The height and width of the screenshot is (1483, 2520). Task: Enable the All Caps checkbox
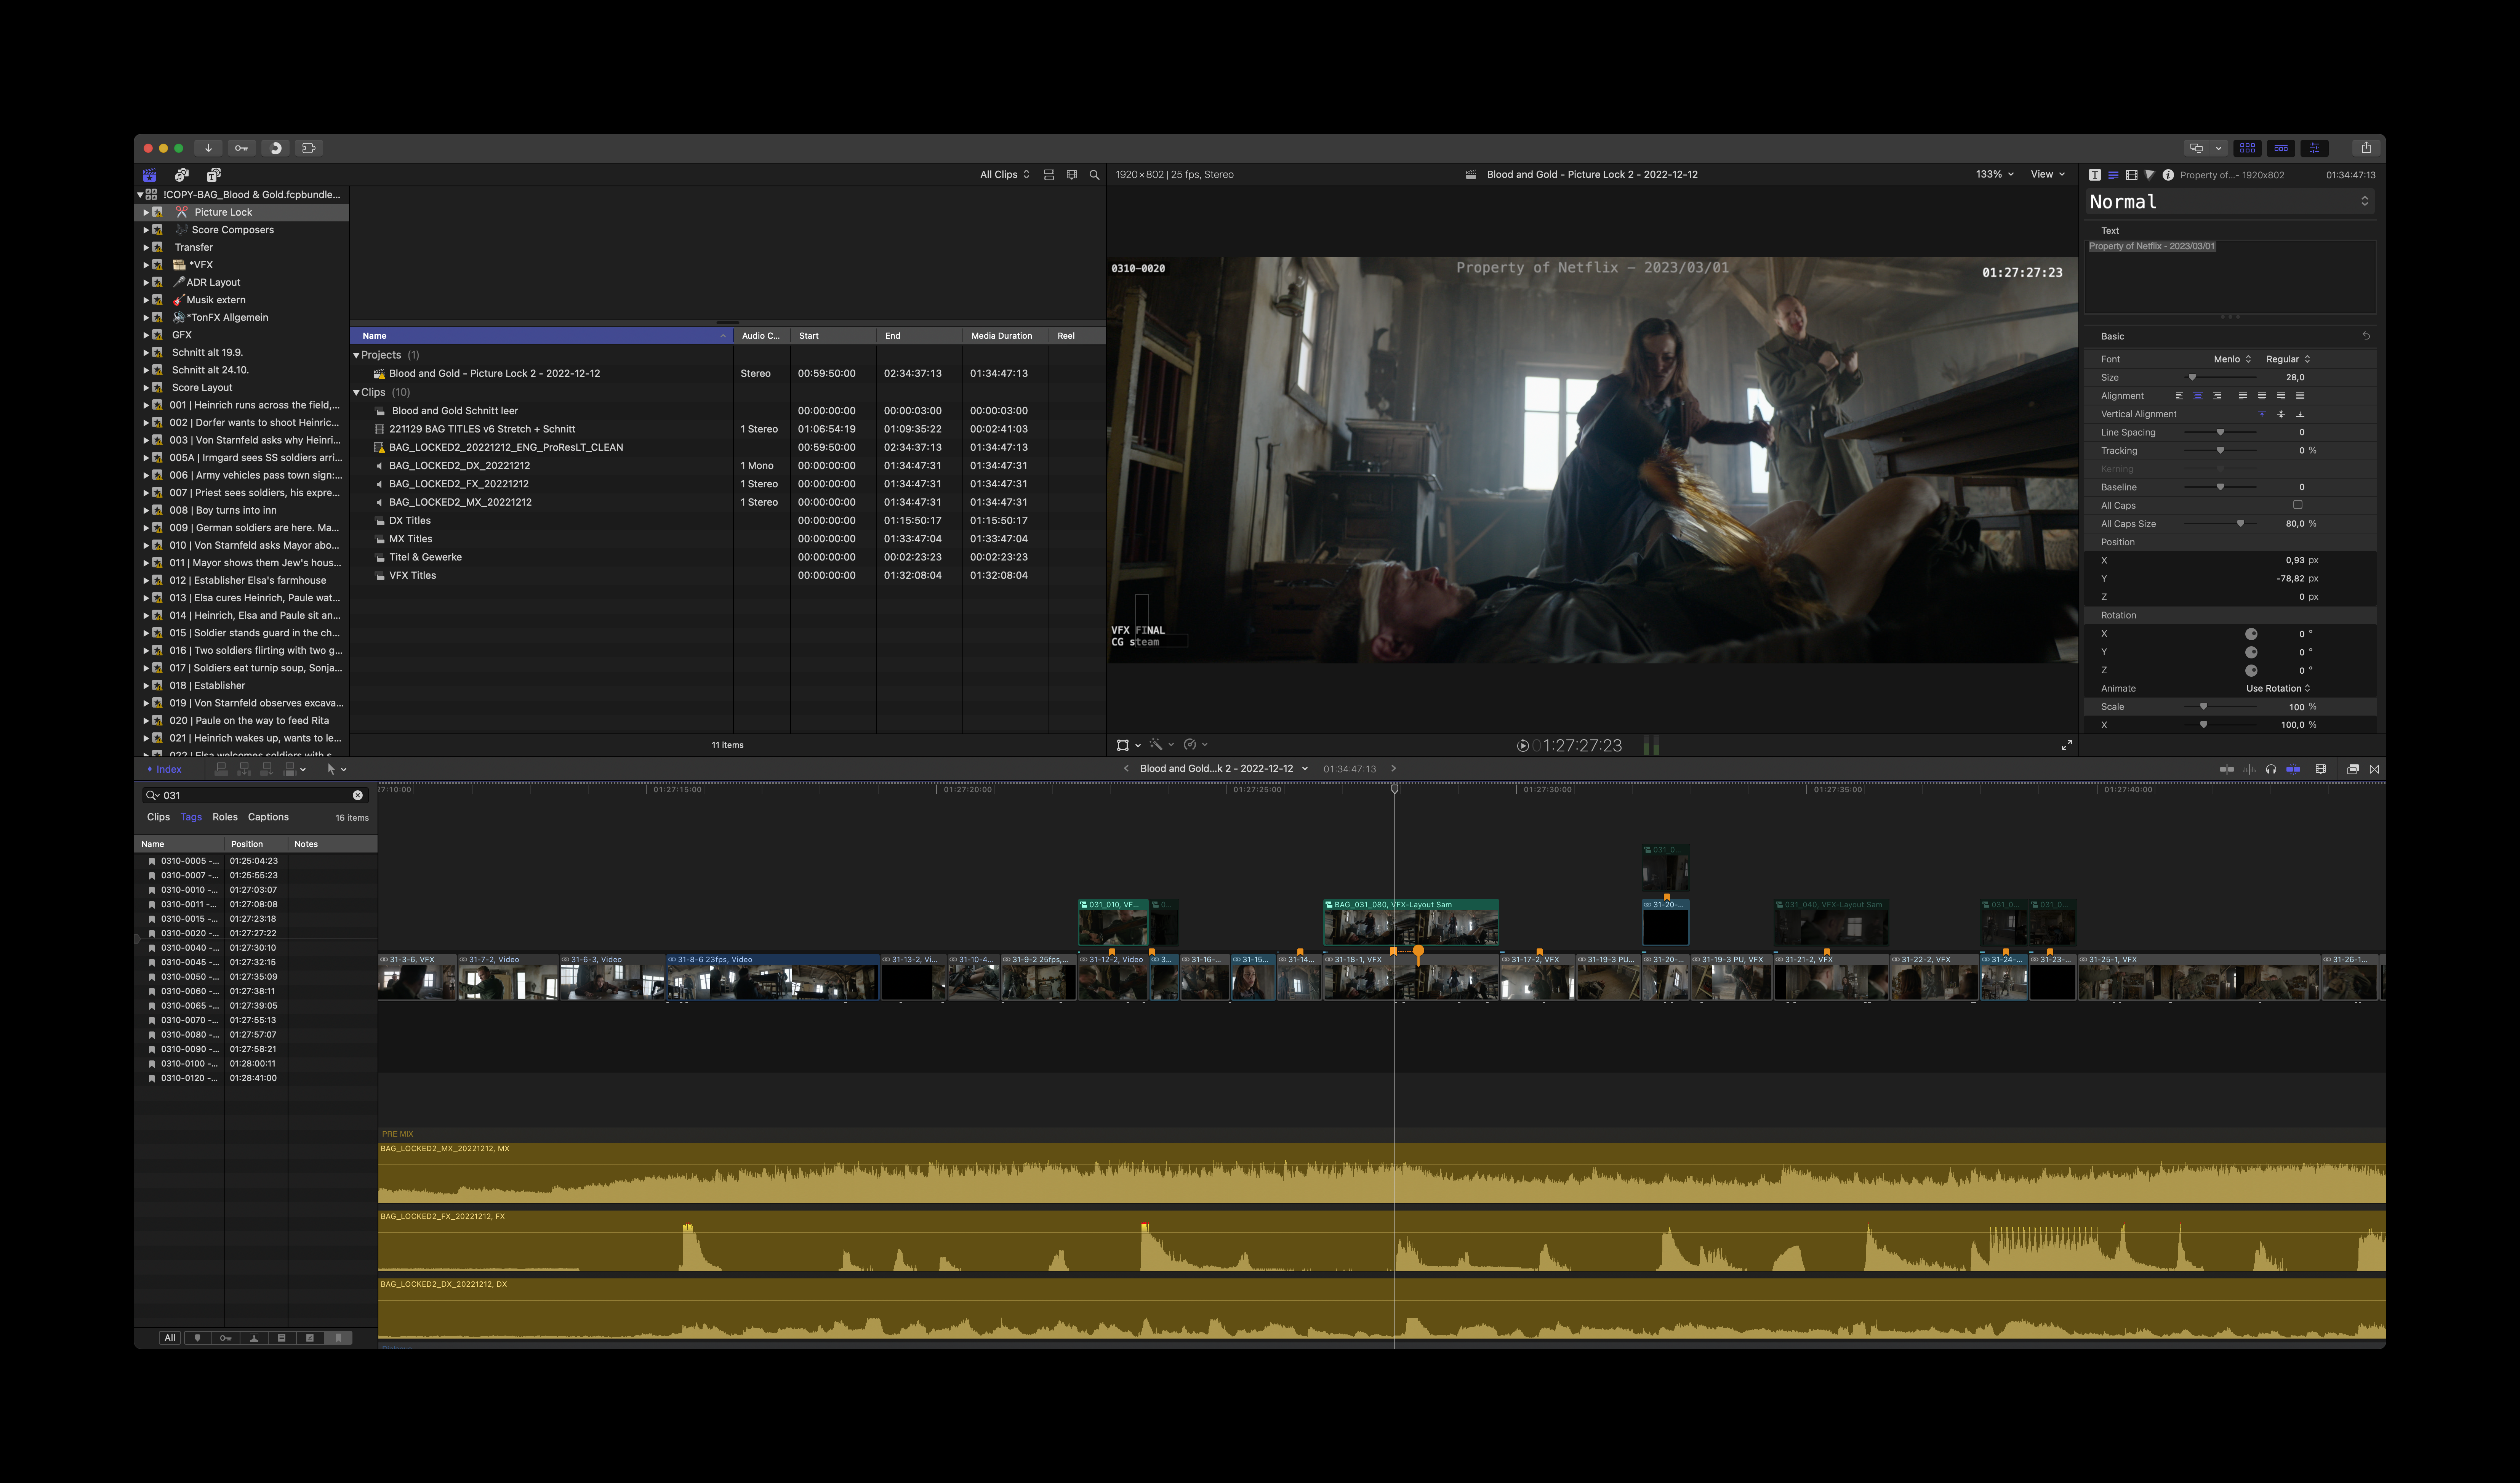pyautogui.click(x=2297, y=505)
